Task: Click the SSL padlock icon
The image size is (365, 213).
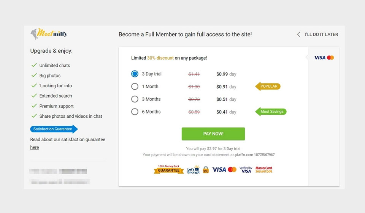Action: [206, 170]
